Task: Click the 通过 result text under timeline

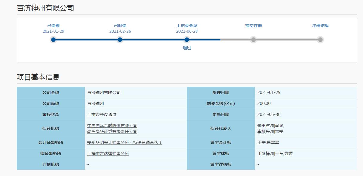Action: [x=187, y=48]
